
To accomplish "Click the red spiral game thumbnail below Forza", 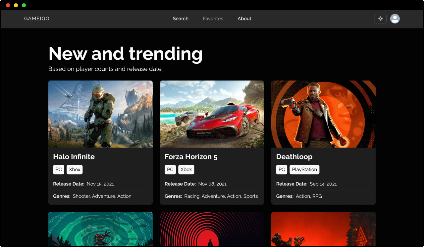I will 212,229.
